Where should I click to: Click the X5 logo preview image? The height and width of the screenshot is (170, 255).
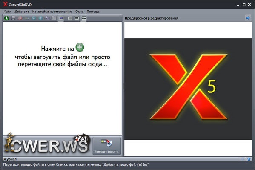coord(188,89)
